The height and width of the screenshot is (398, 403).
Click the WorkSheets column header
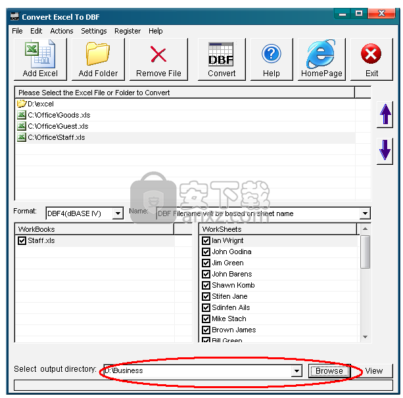click(278, 229)
